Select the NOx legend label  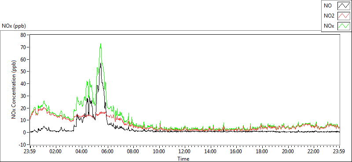328,26
